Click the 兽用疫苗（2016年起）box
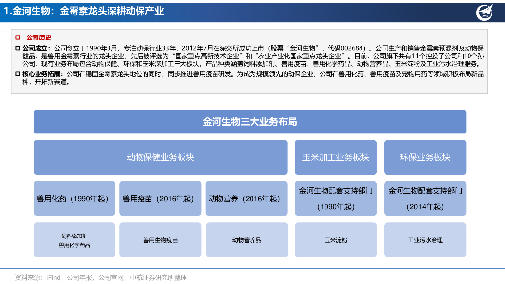This screenshot has width=505, height=284. point(160,199)
